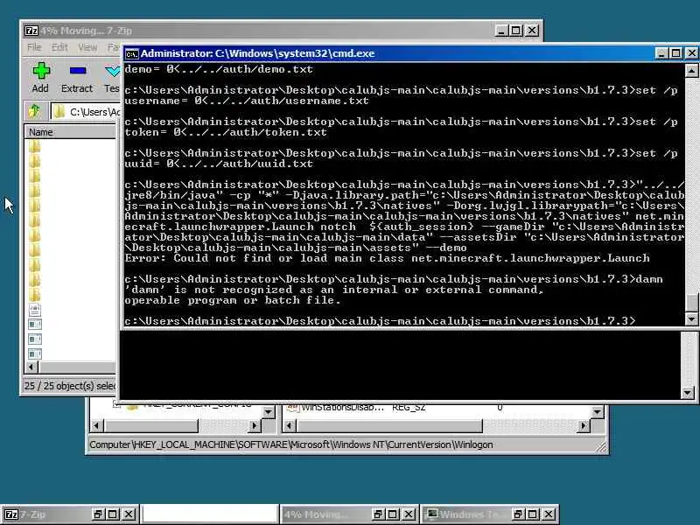Click the cmd window scroll down arrow

[691, 318]
